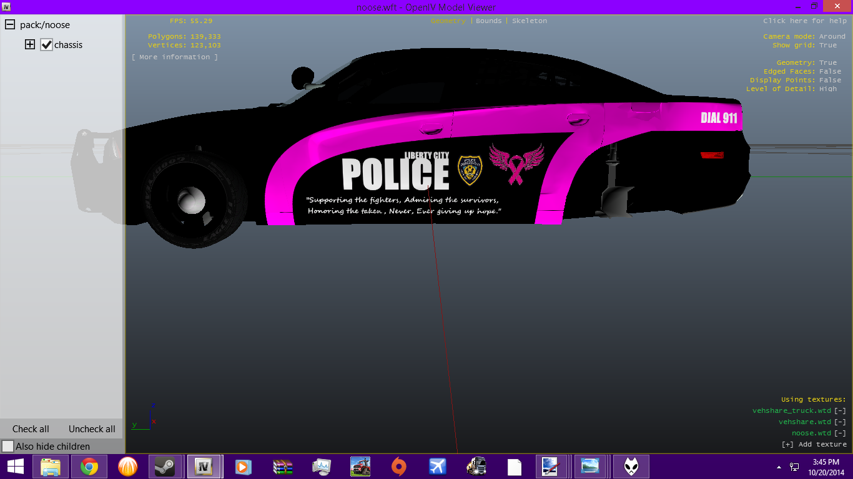Open Origin from the taskbar
The image size is (853, 479).
(x=398, y=467)
